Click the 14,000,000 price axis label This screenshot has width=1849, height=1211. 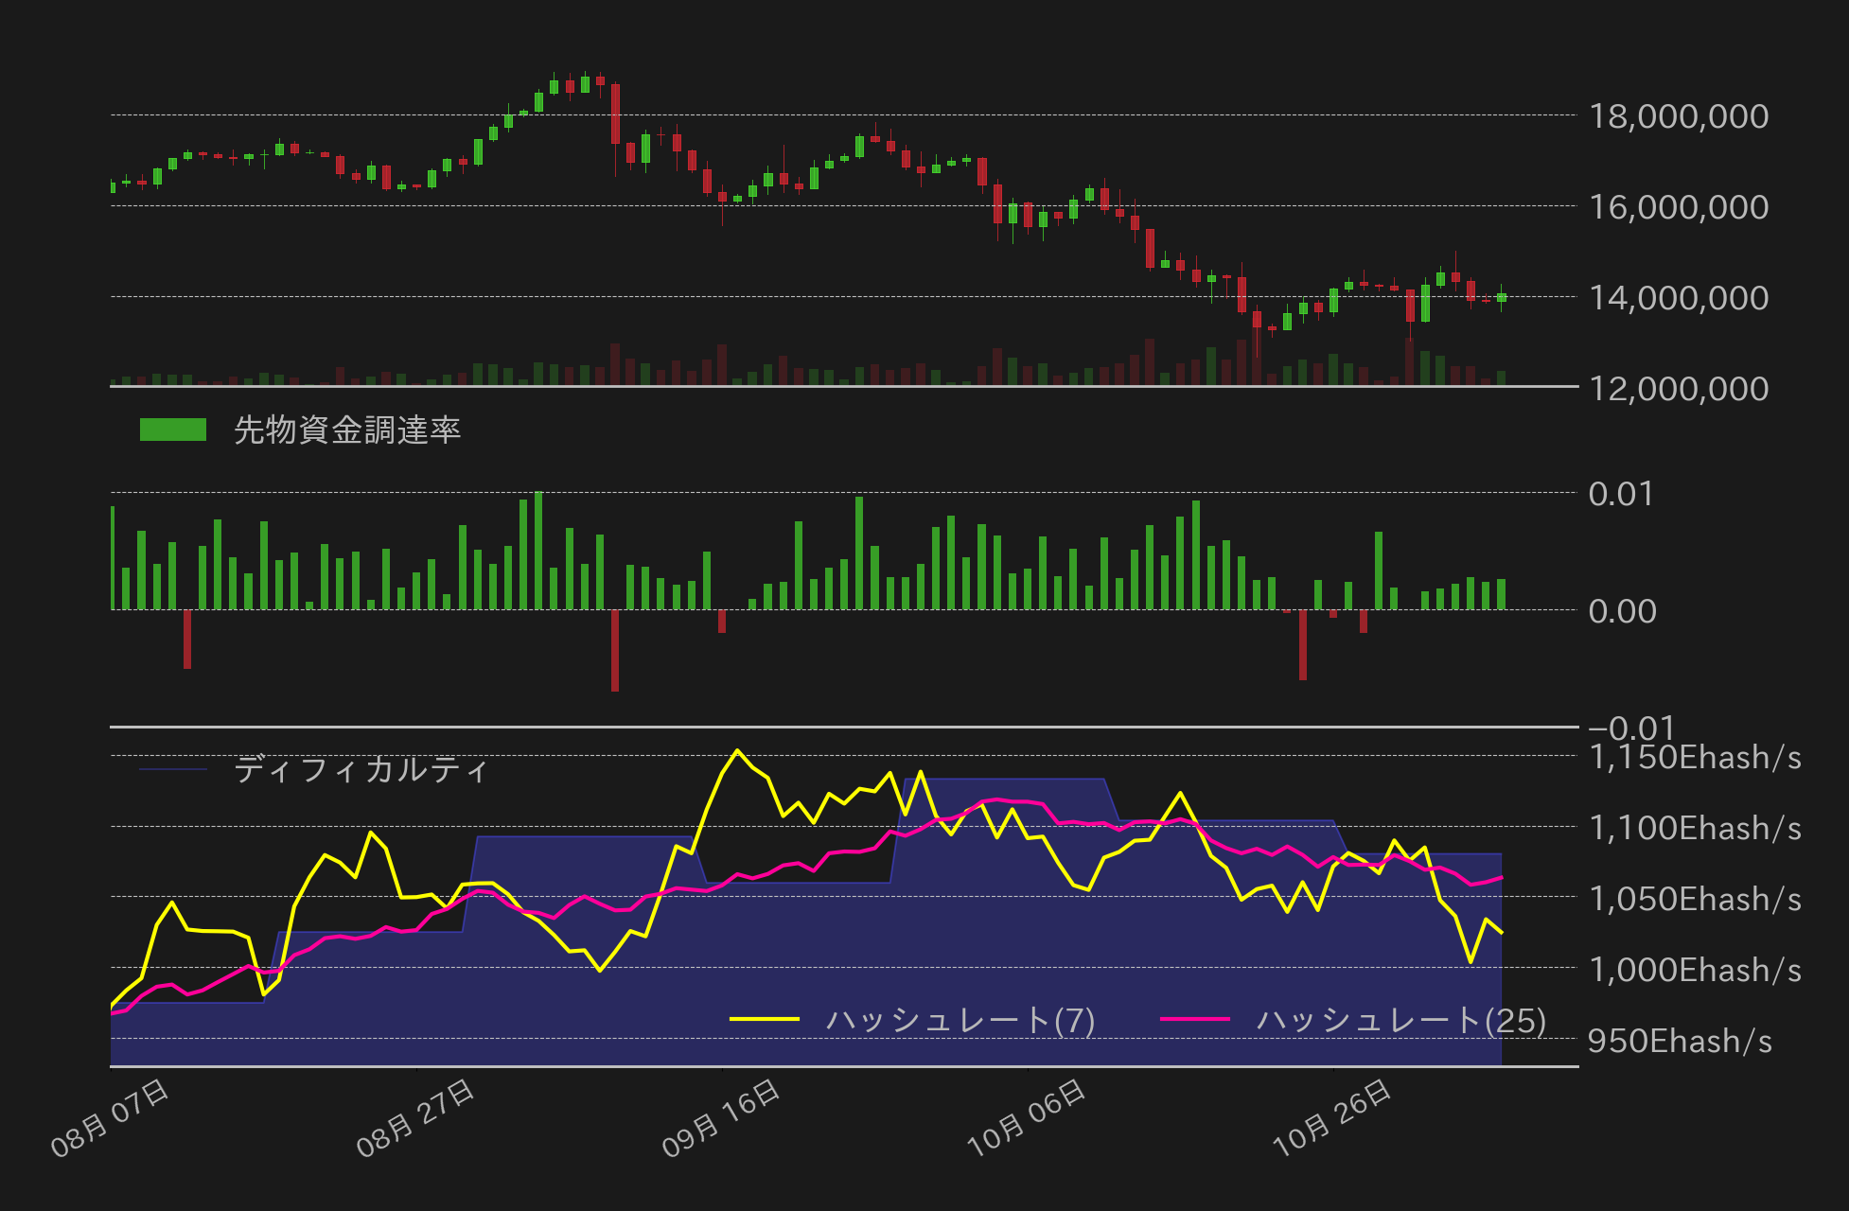(1678, 298)
